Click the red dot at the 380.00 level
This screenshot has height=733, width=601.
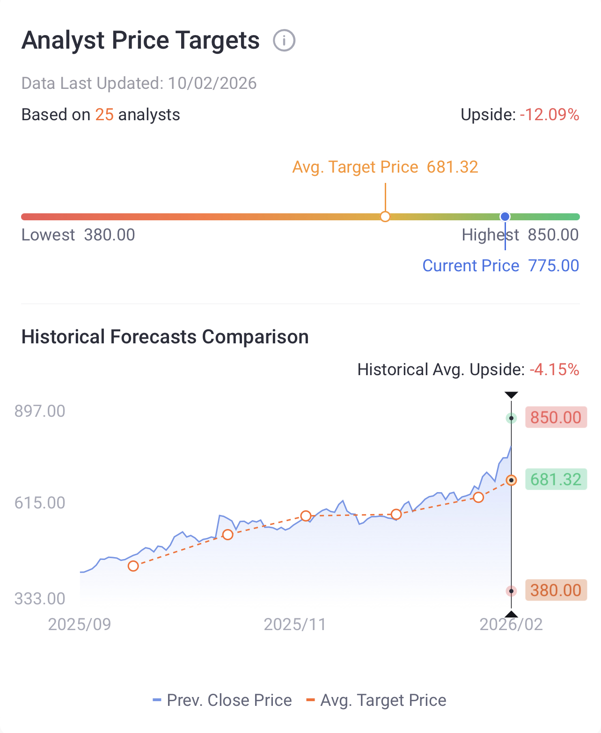pos(512,591)
